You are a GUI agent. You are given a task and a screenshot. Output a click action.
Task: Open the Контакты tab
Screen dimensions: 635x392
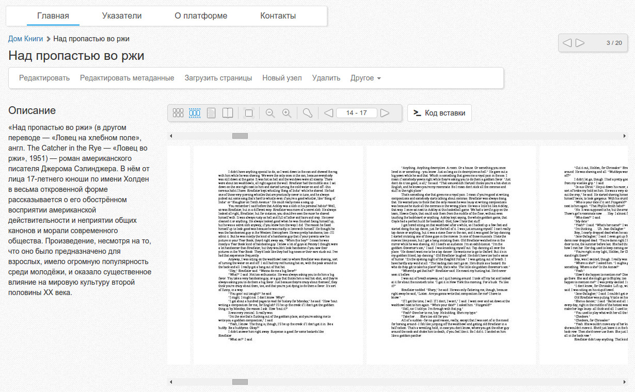[x=278, y=15]
